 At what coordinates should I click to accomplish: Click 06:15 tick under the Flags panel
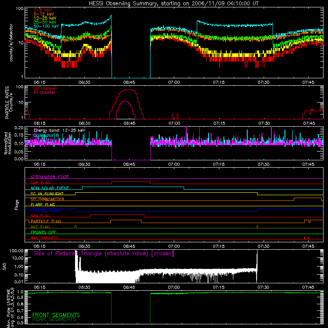tap(39, 246)
